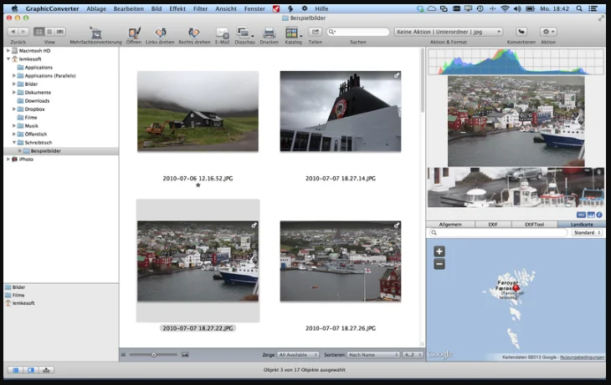Click the toolbar Suchen search field
The height and width of the screenshot is (385, 611).
[358, 32]
